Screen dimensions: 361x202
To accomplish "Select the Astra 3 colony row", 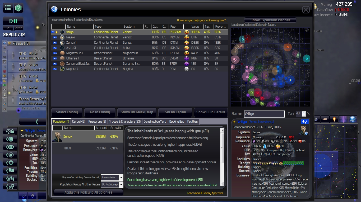I will point(140,48).
